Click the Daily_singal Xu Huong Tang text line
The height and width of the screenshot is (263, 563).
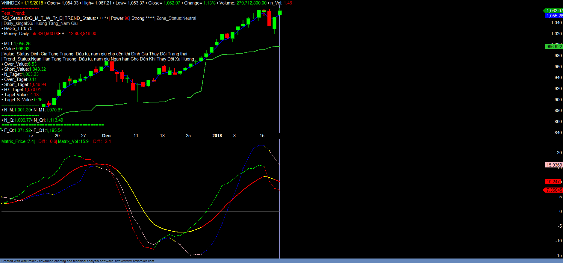pos(40,23)
